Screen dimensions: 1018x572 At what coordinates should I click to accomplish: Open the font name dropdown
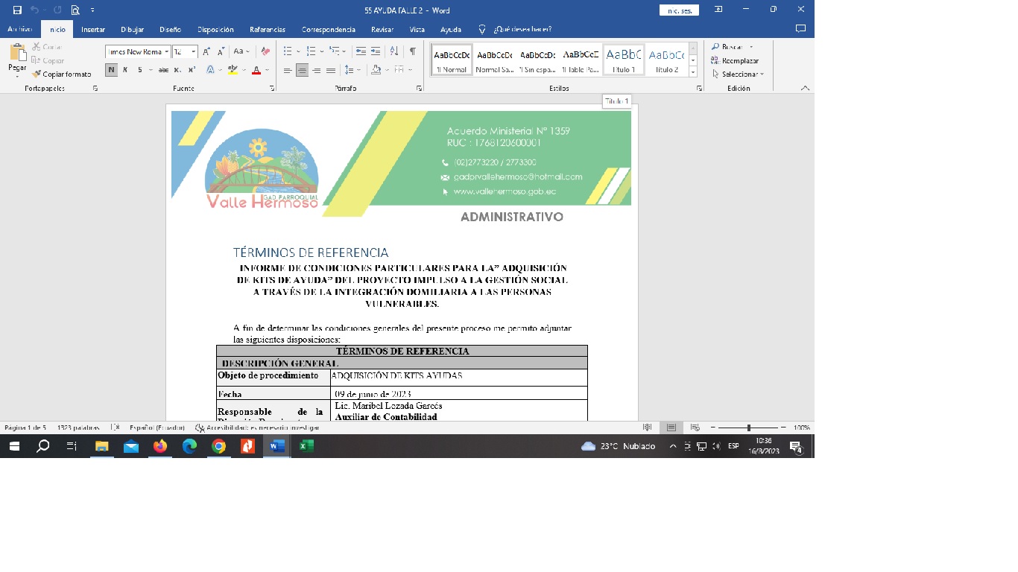[167, 51]
